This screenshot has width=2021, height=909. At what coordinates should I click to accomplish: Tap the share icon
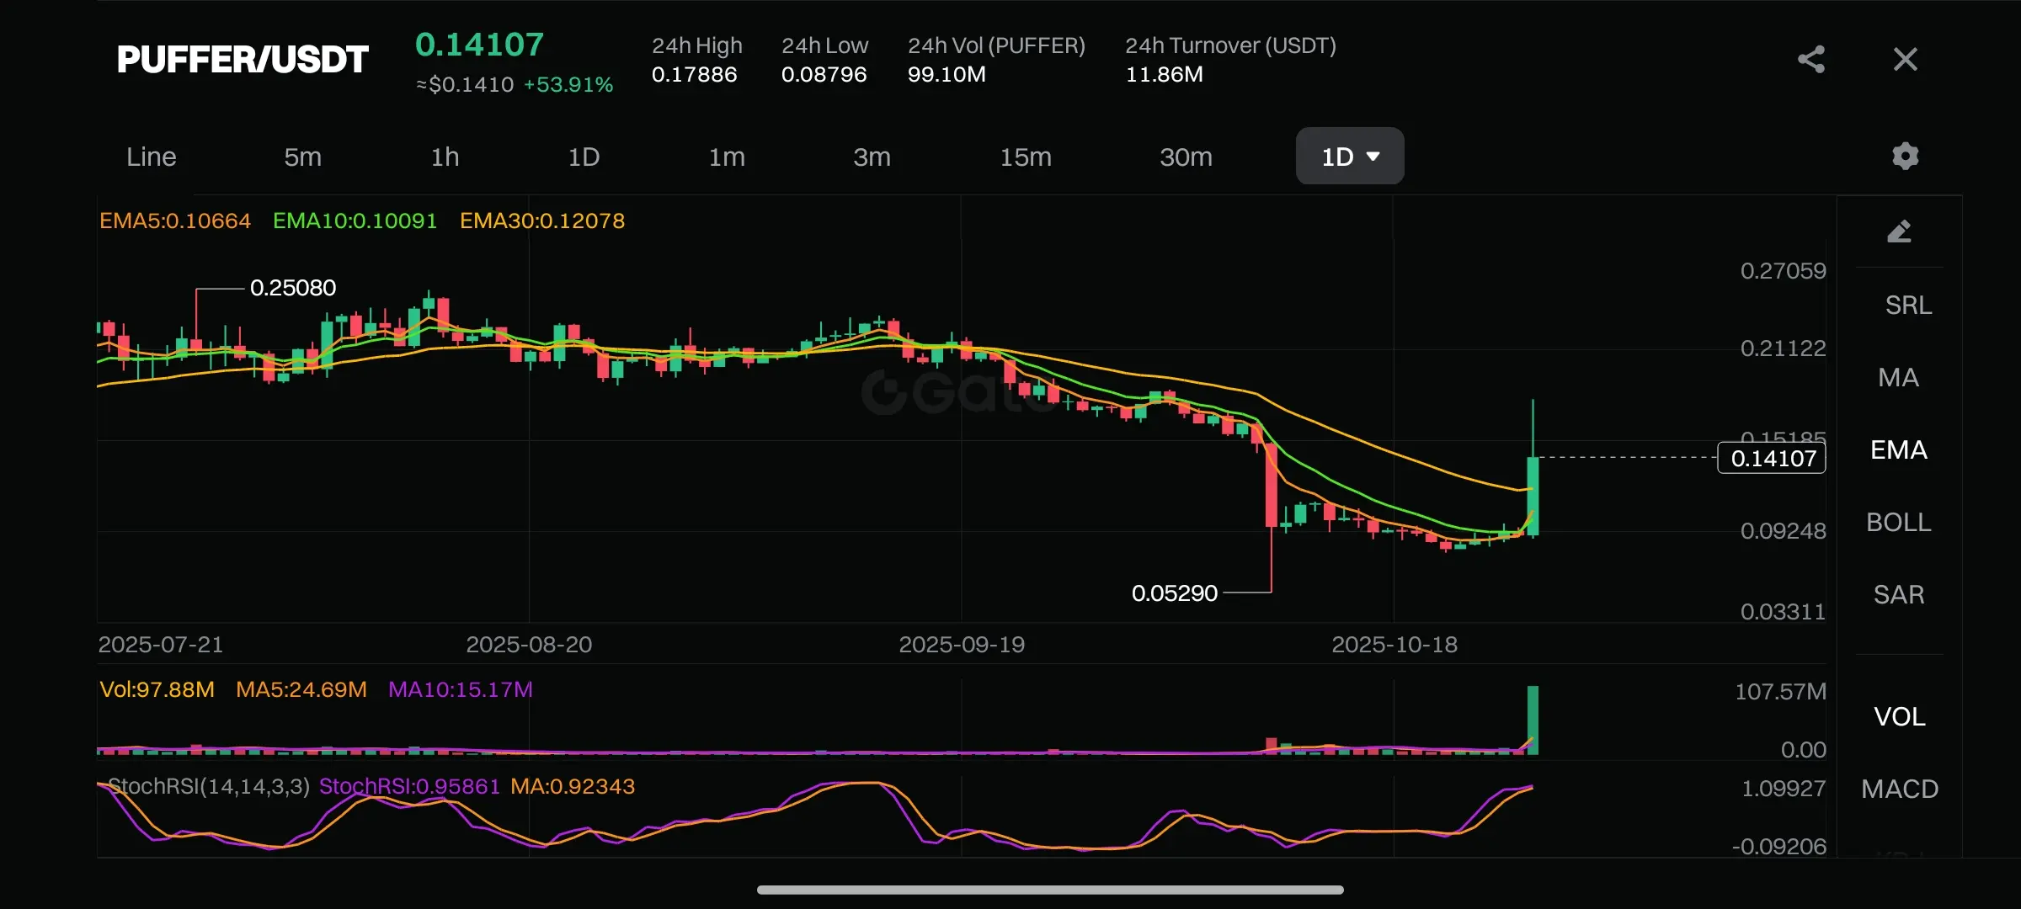1811,59
